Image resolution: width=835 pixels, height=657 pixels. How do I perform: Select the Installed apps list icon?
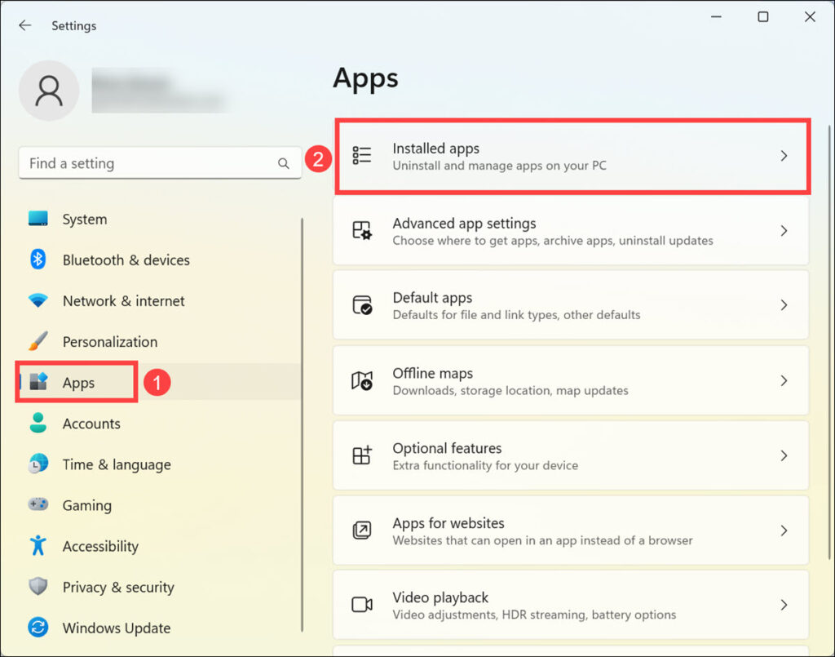tap(361, 157)
